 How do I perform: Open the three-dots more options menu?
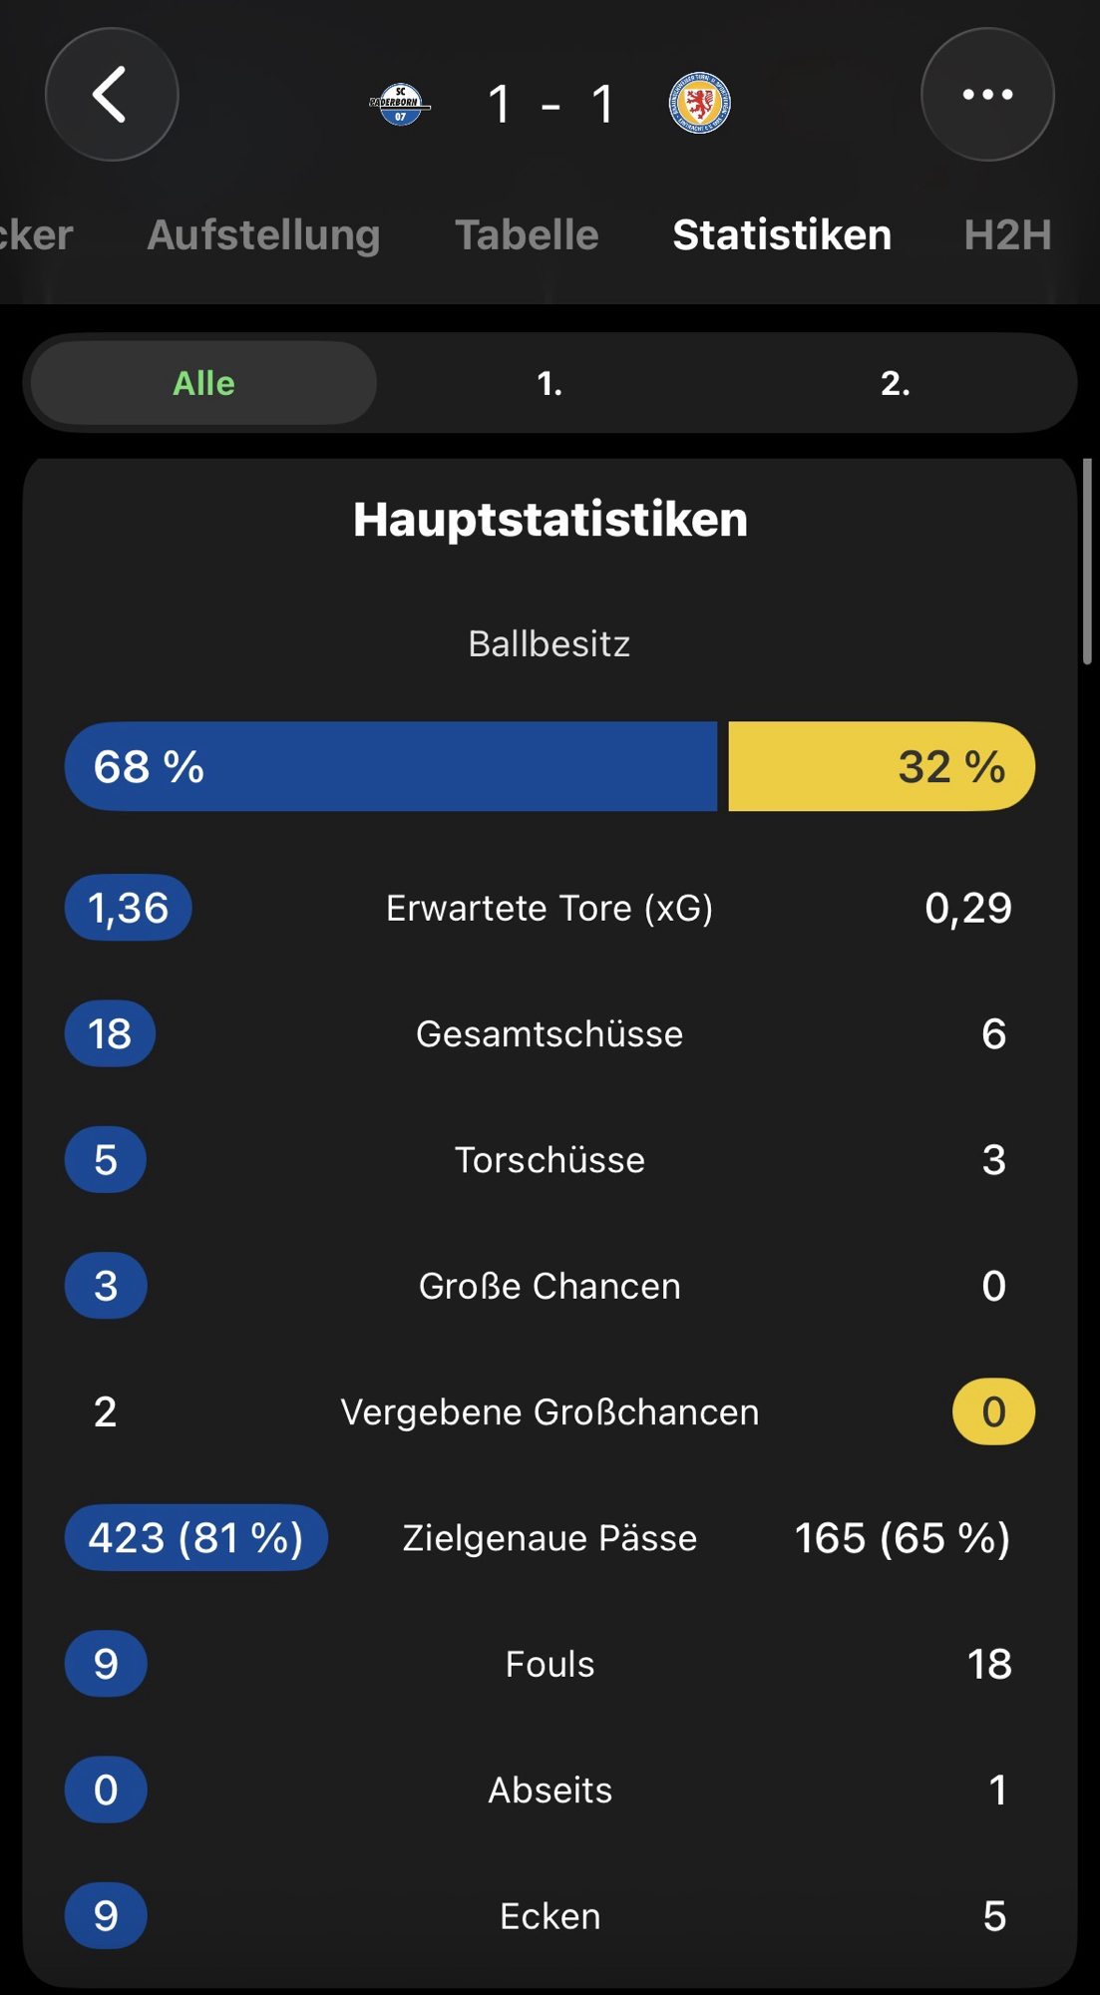(987, 95)
